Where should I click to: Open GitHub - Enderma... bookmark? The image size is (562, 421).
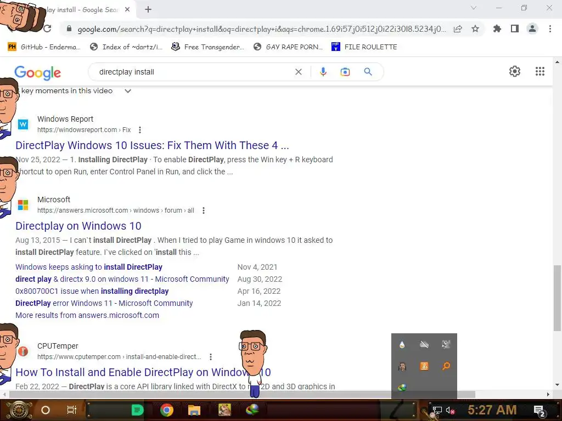coord(44,47)
